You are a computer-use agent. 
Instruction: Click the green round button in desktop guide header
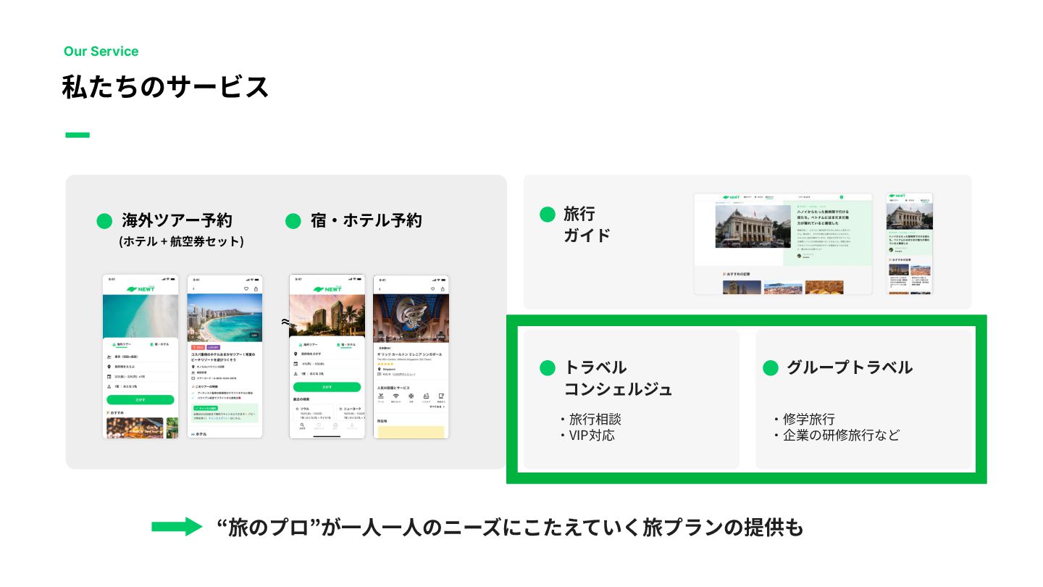[842, 197]
